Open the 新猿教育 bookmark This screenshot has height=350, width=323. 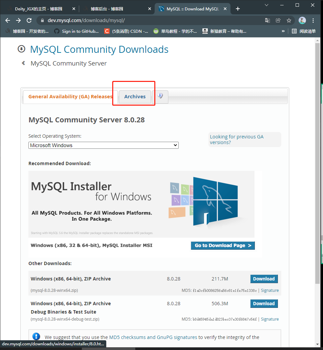pyautogui.click(x=224, y=31)
